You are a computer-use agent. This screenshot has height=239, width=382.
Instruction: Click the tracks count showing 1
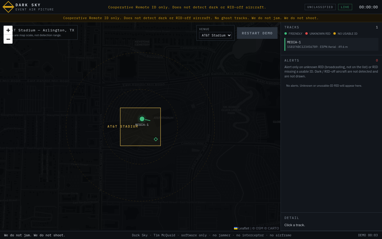(x=377, y=27)
